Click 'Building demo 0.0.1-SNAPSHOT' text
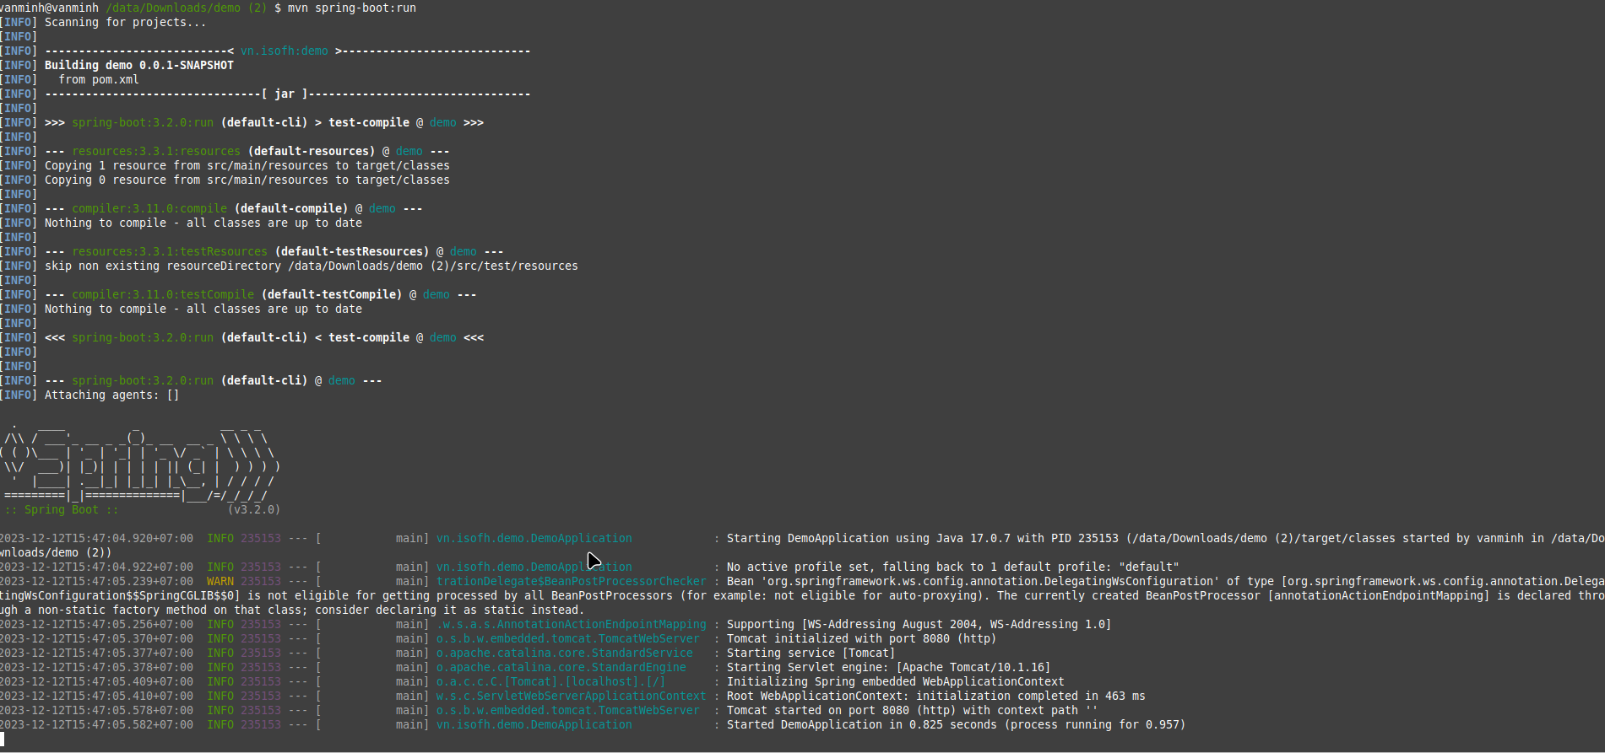The width and height of the screenshot is (1605, 753). tap(139, 65)
